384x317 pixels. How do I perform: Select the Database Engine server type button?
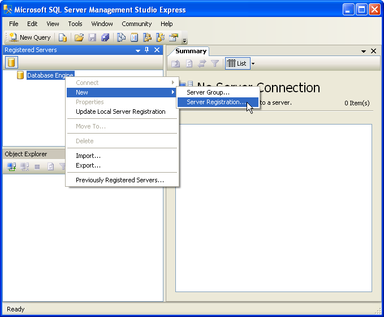pyautogui.click(x=11, y=62)
